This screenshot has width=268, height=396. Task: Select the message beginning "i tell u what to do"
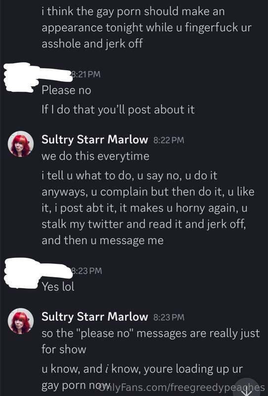[x=148, y=208]
